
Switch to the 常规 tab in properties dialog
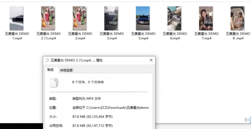click(50, 70)
